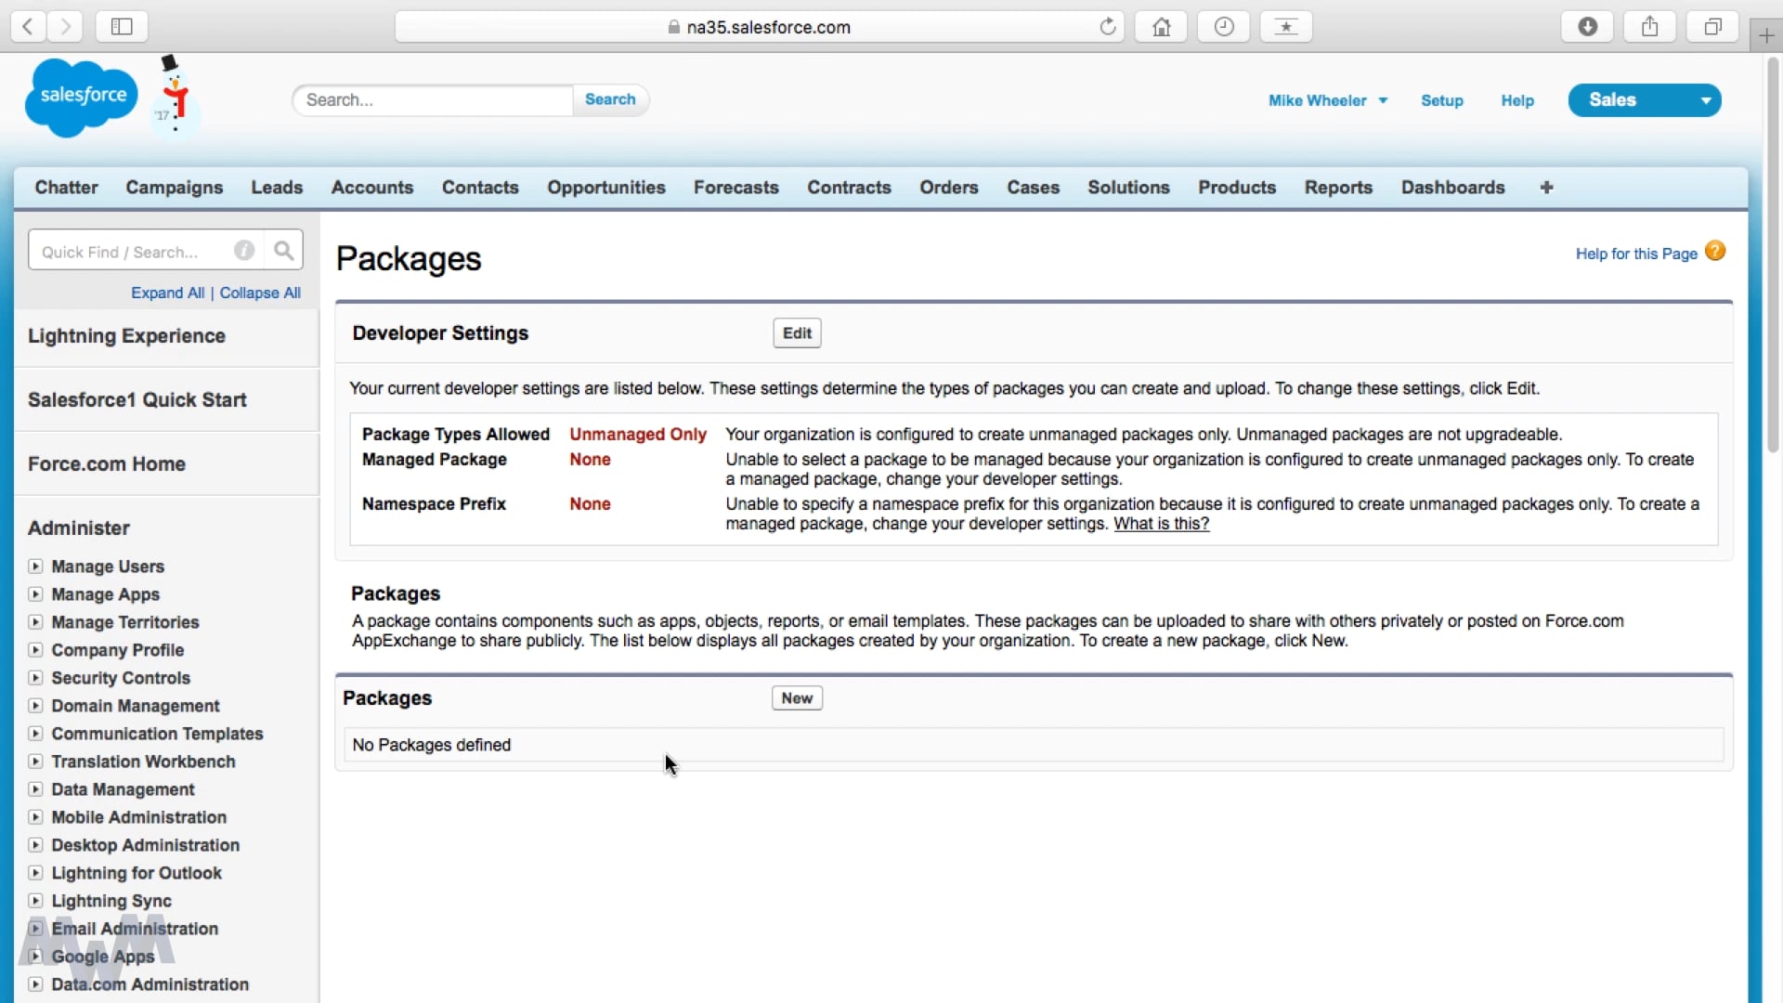Open the Orders tab
The image size is (1783, 1003).
(x=949, y=188)
